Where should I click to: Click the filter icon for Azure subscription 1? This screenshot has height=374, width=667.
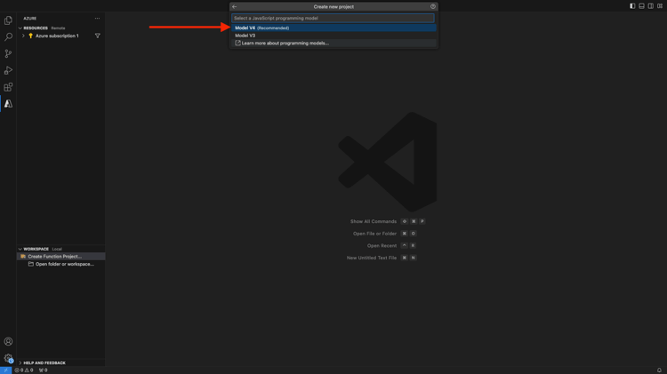98,36
